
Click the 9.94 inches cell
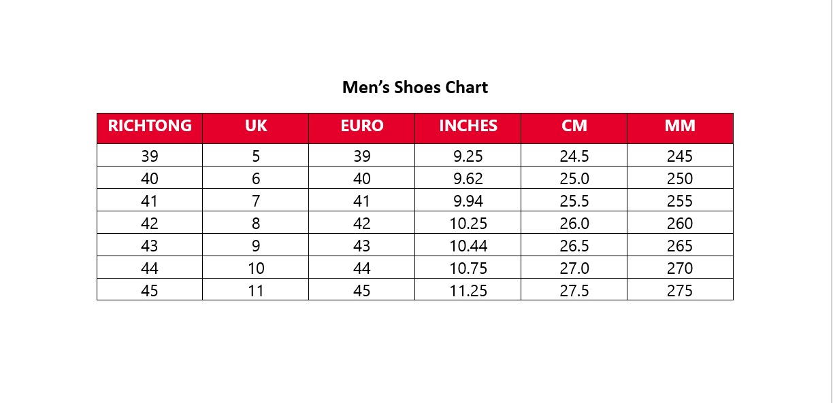468,200
